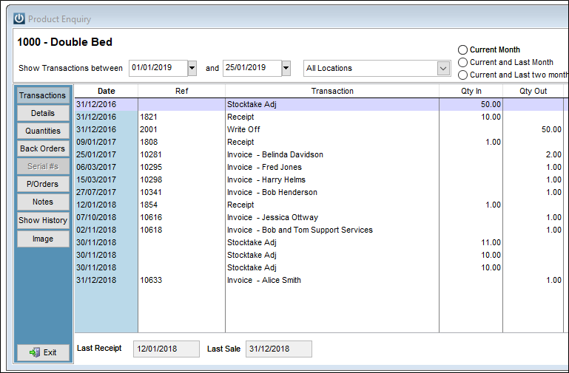The width and height of the screenshot is (569, 373).
Task: Click the 1000 - Double Bed product title
Action: coord(64,42)
